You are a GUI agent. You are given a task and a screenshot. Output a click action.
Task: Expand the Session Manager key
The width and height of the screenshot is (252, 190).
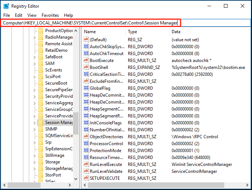tap(34, 123)
